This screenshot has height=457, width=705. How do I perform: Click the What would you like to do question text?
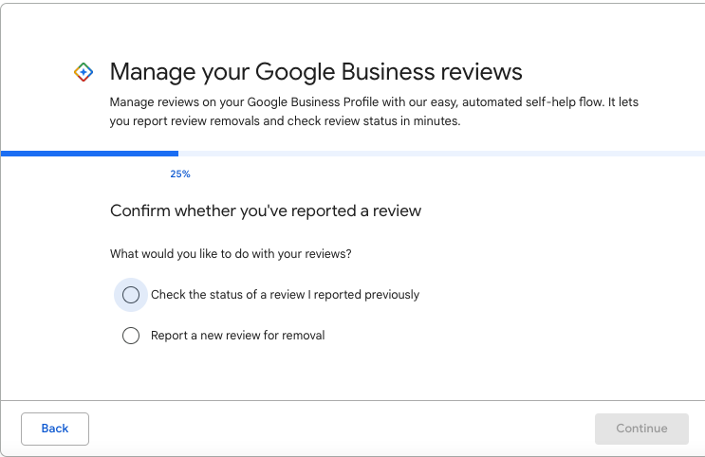231,254
